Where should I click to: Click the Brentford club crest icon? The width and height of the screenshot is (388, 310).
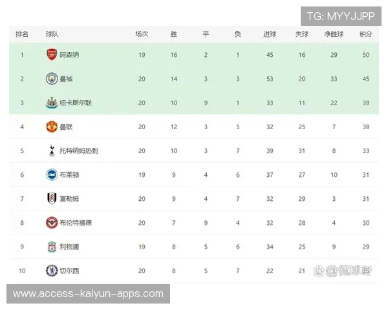click(x=51, y=222)
